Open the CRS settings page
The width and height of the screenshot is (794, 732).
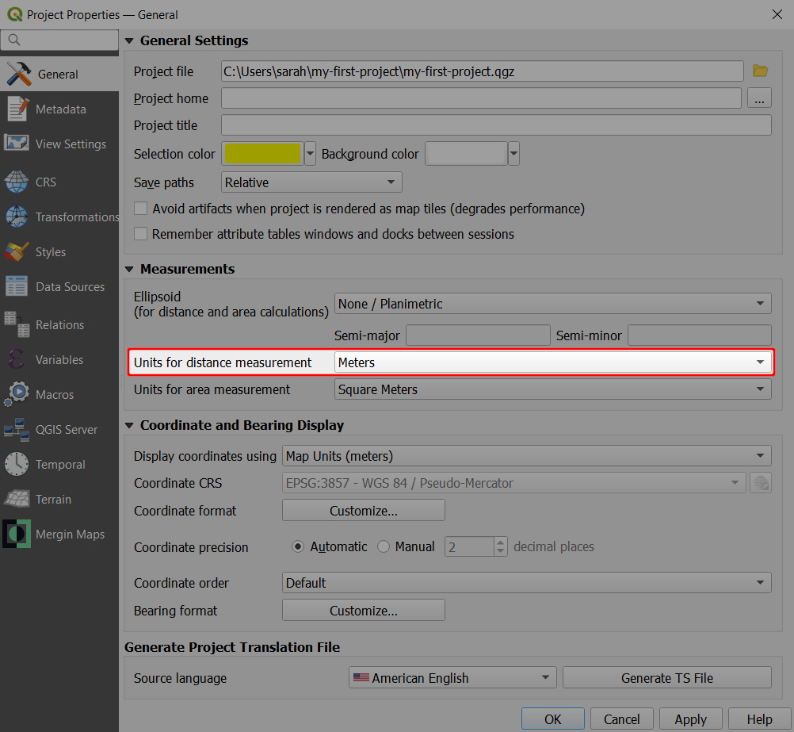click(59, 182)
